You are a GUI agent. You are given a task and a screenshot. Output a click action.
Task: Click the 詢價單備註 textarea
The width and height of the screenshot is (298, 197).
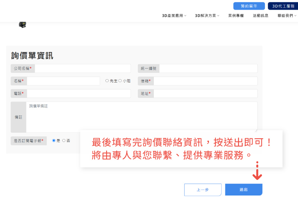coord(142,117)
